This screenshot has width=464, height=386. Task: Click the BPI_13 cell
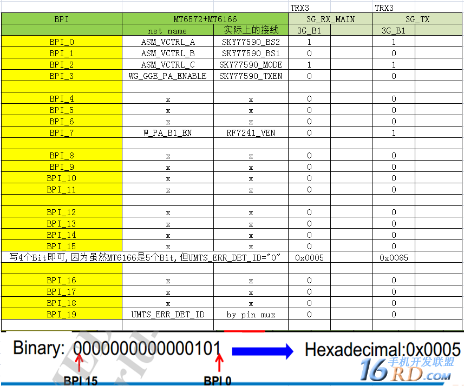[x=62, y=223]
